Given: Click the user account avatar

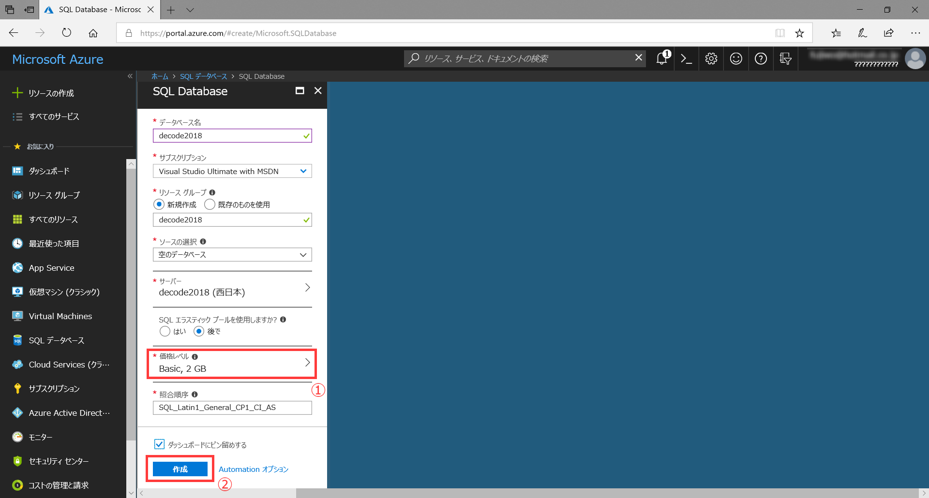Looking at the screenshot, I should click(x=915, y=59).
